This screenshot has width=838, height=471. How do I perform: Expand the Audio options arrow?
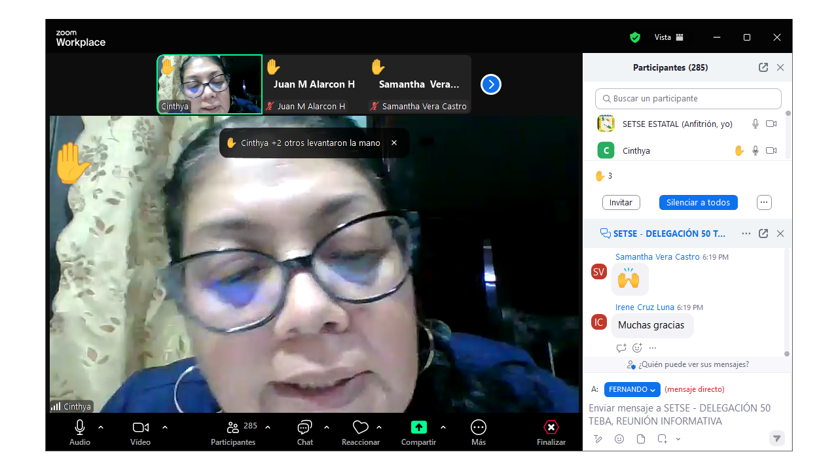click(101, 427)
